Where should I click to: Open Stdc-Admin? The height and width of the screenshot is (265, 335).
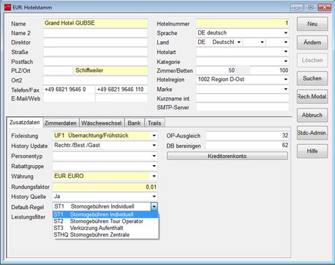tap(312, 133)
